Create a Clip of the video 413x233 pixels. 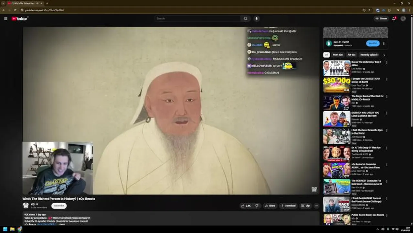coord(305,205)
